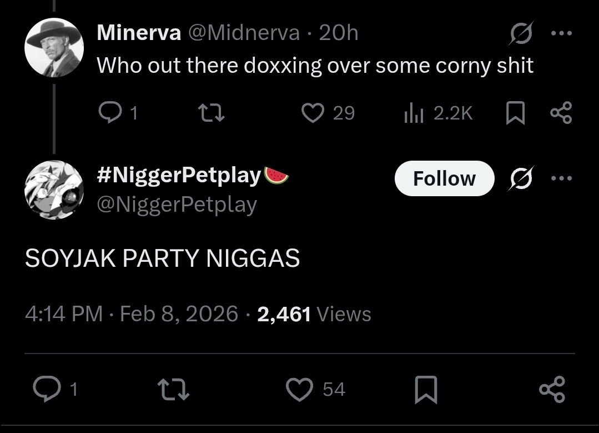
Task: Share Minerva's post
Action: [x=561, y=113]
